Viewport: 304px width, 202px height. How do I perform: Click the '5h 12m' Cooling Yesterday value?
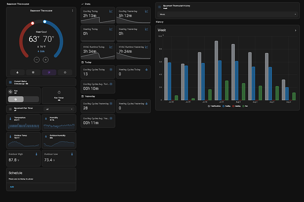[x=125, y=16]
